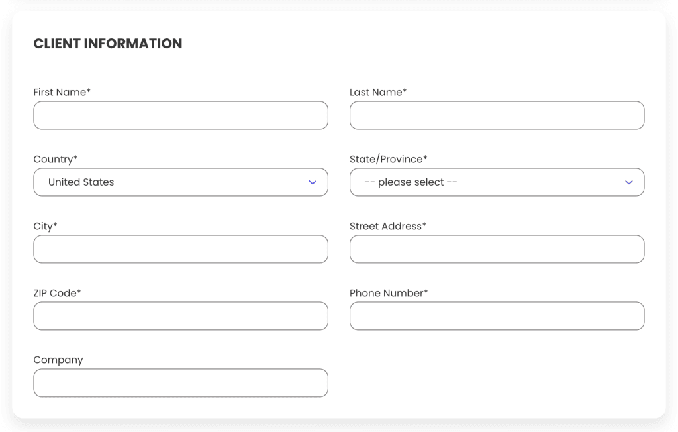Click the Phone Number input field

tap(497, 316)
